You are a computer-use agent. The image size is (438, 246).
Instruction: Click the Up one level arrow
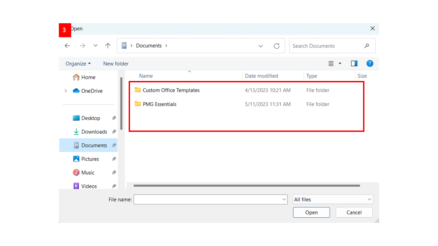(x=108, y=46)
